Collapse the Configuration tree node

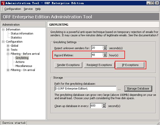coord(3,42)
